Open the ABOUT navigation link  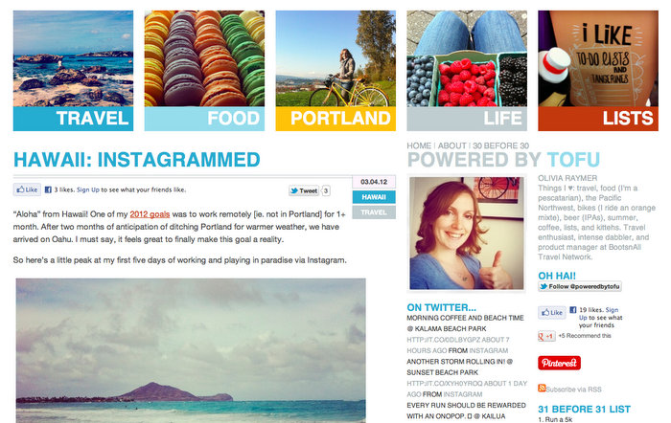tap(451, 145)
